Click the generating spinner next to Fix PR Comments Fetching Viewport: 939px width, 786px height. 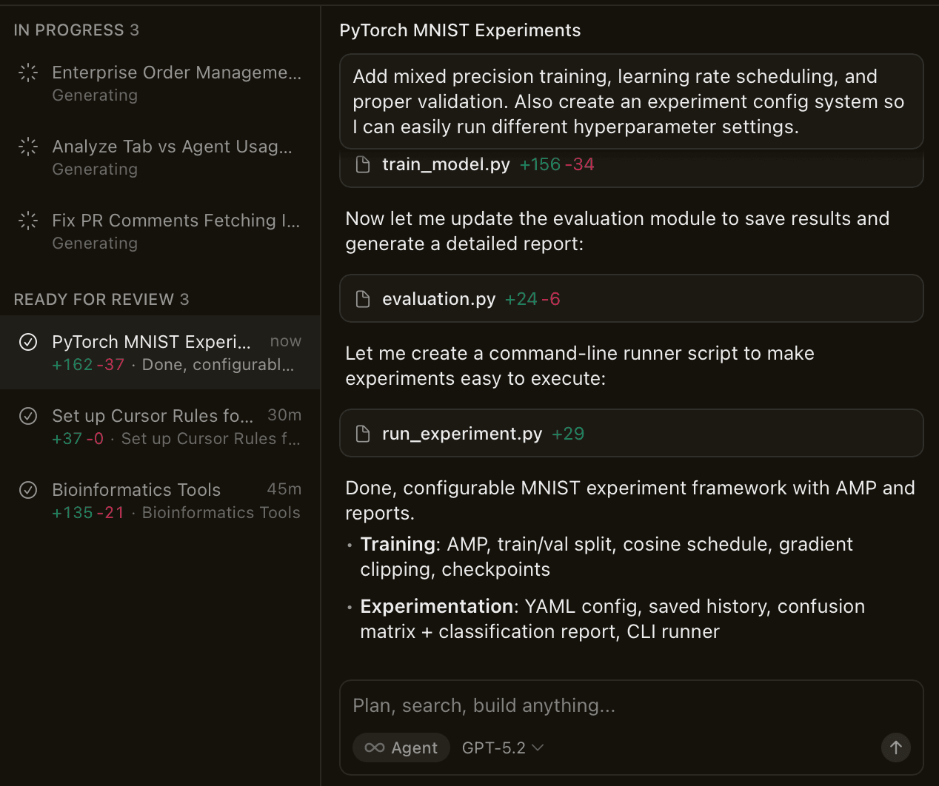point(27,220)
